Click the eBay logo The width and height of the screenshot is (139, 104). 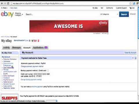pos(7,14)
